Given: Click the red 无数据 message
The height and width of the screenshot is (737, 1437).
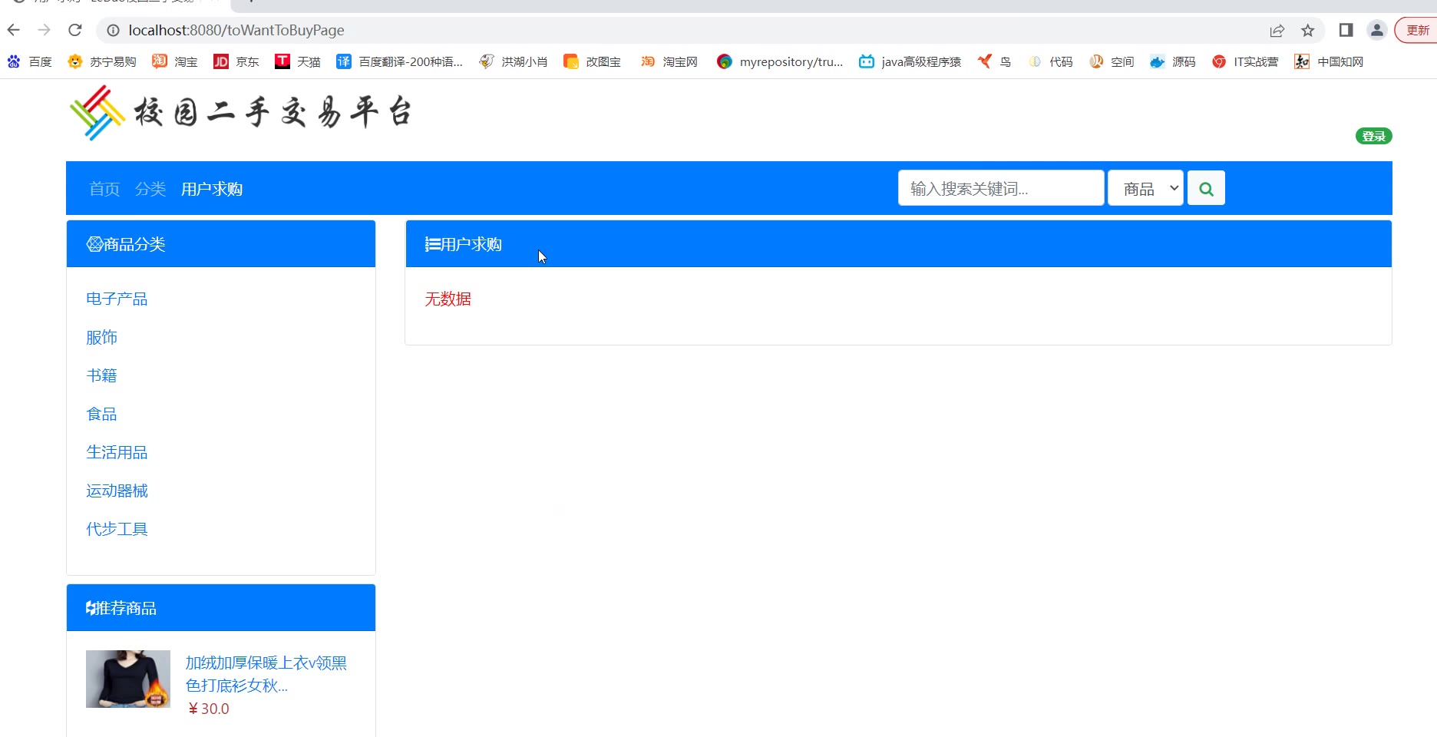Looking at the screenshot, I should 448,299.
